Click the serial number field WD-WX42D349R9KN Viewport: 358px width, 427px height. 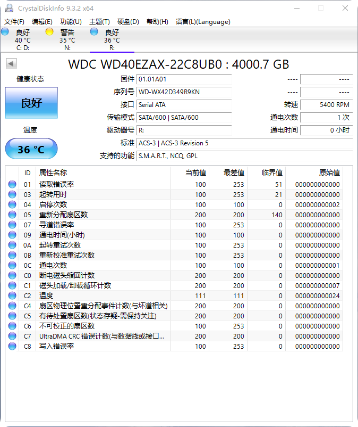point(184,92)
